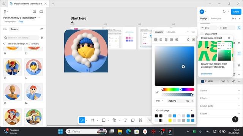Image resolution: width=243 pixels, height=136 pixels.
Task: Open library book icon in Assets panel
Action: click(x=42, y=29)
